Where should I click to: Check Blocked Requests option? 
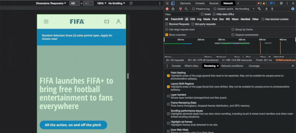click(x=167, y=24)
